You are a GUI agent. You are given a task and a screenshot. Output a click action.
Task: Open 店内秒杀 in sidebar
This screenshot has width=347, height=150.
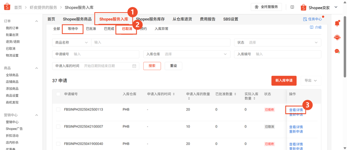tap(12, 143)
